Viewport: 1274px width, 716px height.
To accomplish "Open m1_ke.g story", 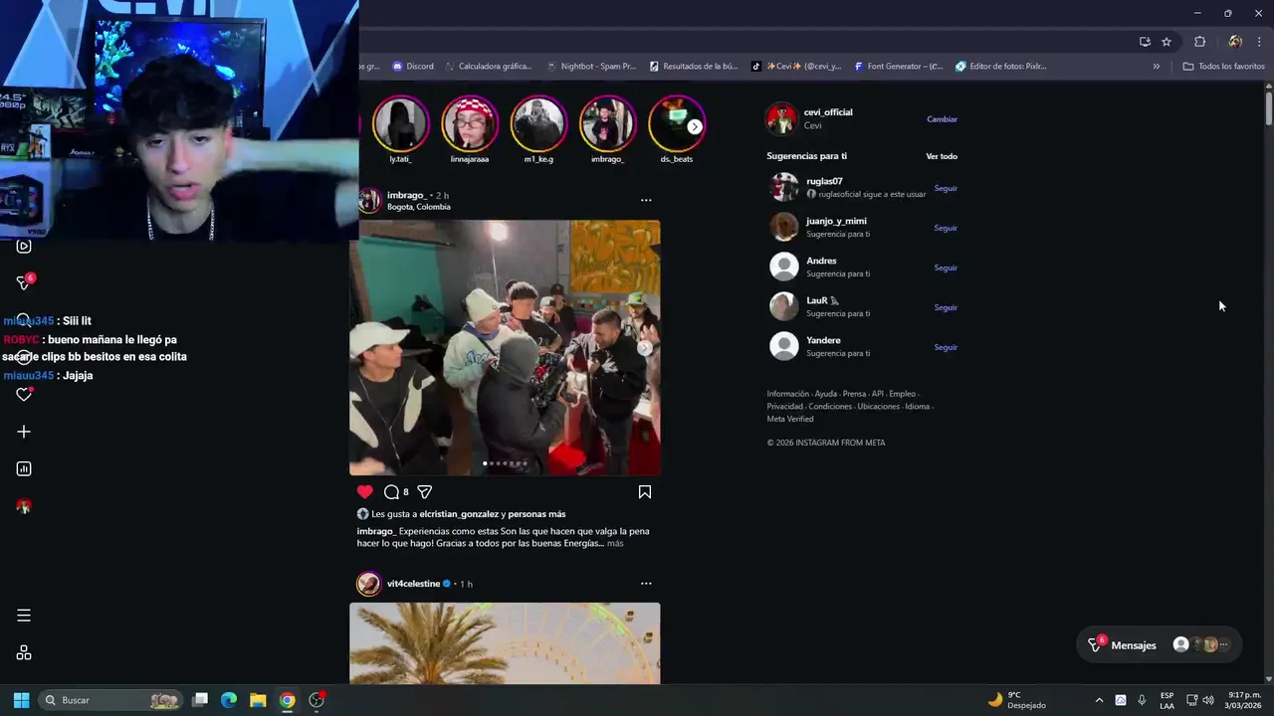I will (x=538, y=123).
